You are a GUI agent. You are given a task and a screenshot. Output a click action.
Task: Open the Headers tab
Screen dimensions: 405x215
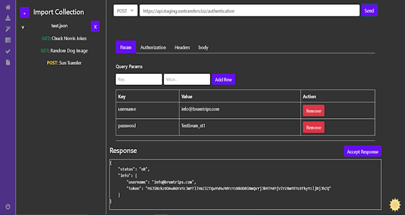[182, 48]
